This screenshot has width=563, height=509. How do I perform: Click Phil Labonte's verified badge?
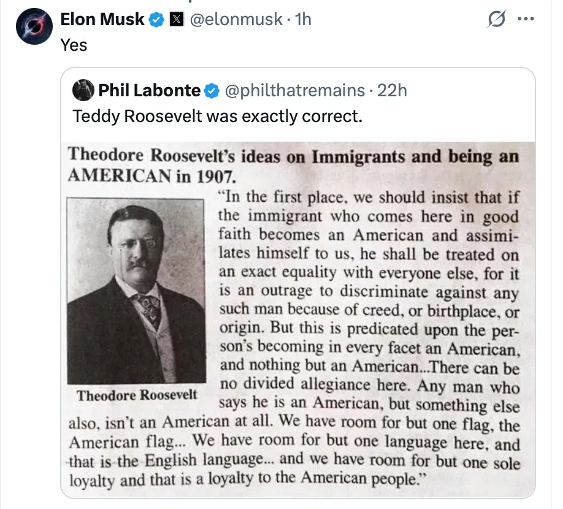(212, 91)
